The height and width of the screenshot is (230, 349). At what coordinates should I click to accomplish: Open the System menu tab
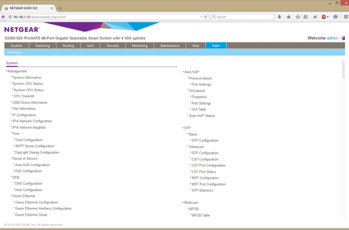pyautogui.click(x=17, y=45)
